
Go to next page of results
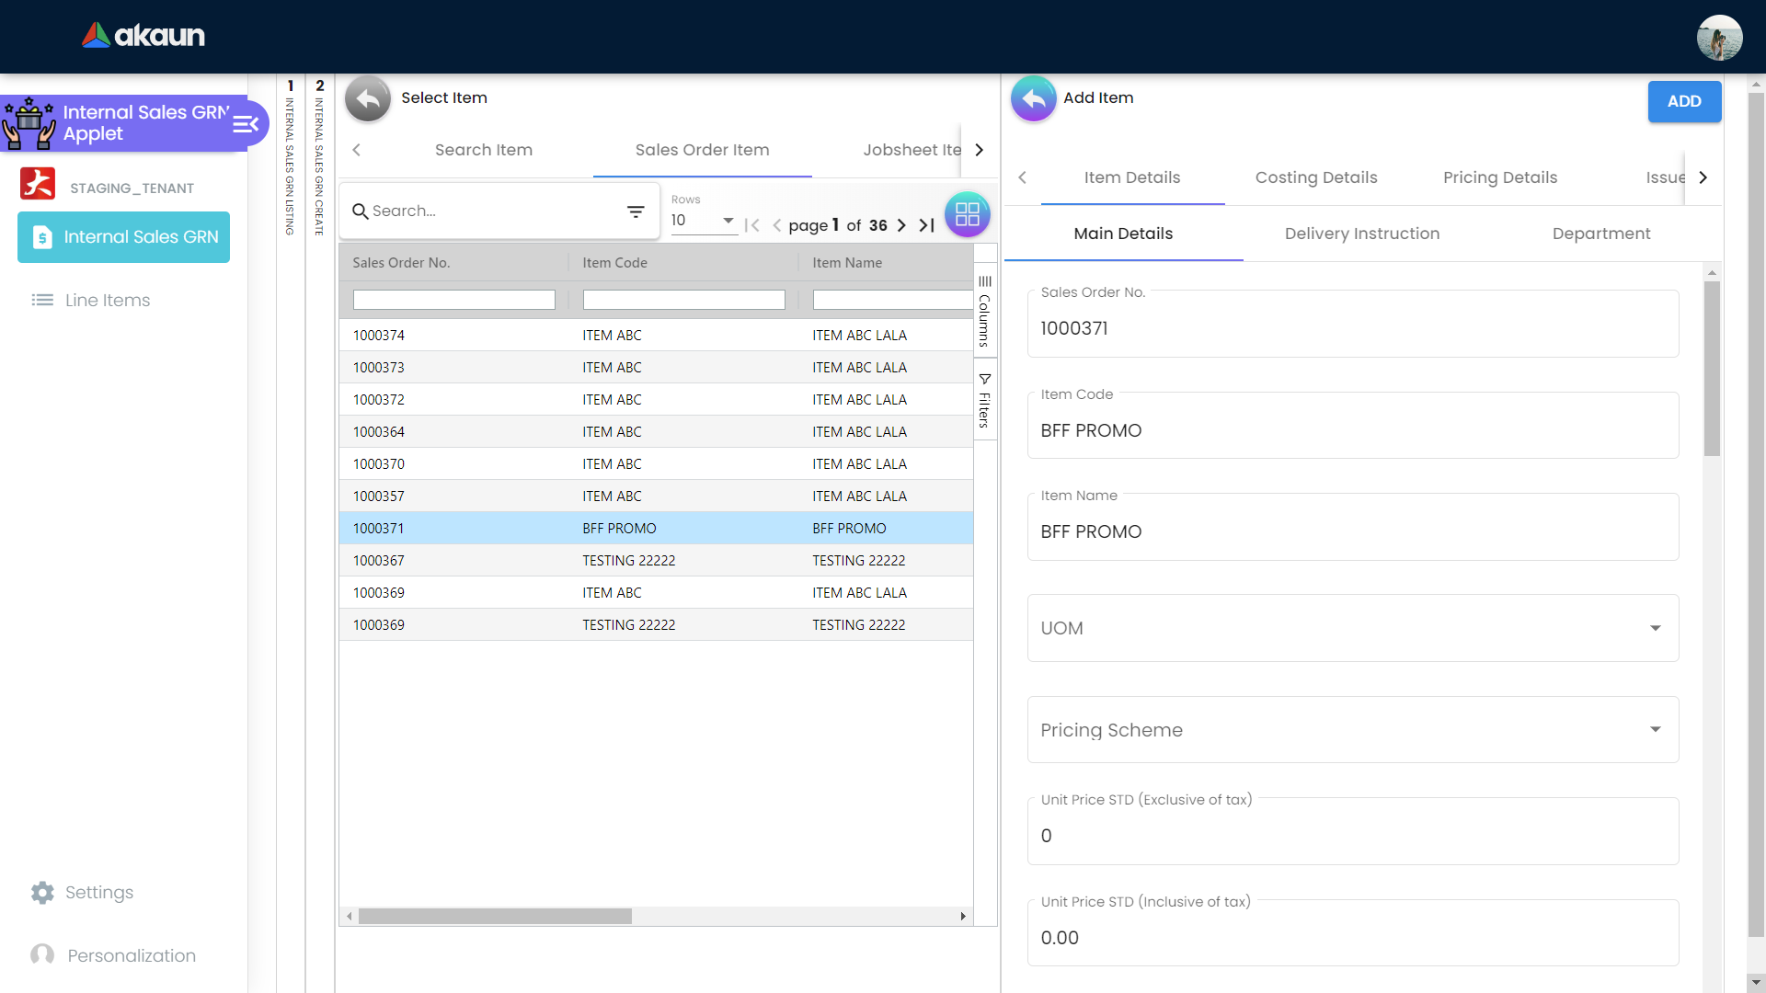point(901,225)
